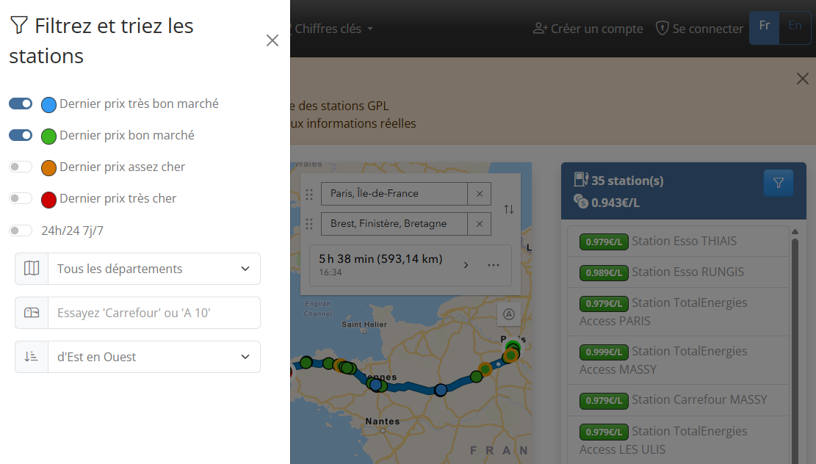Enable 'Dernier prix très cher' toggle
The width and height of the screenshot is (816, 464).
point(21,198)
